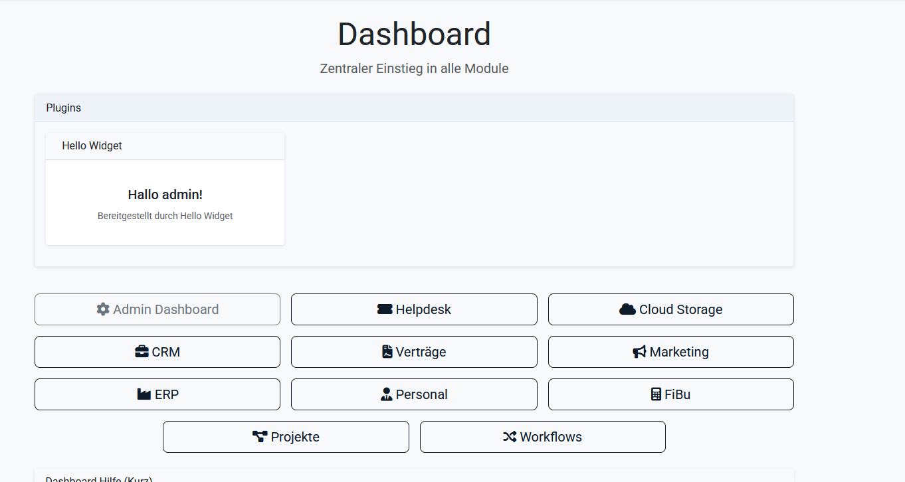Open the Workflows module
The image size is (905, 482).
(x=542, y=436)
